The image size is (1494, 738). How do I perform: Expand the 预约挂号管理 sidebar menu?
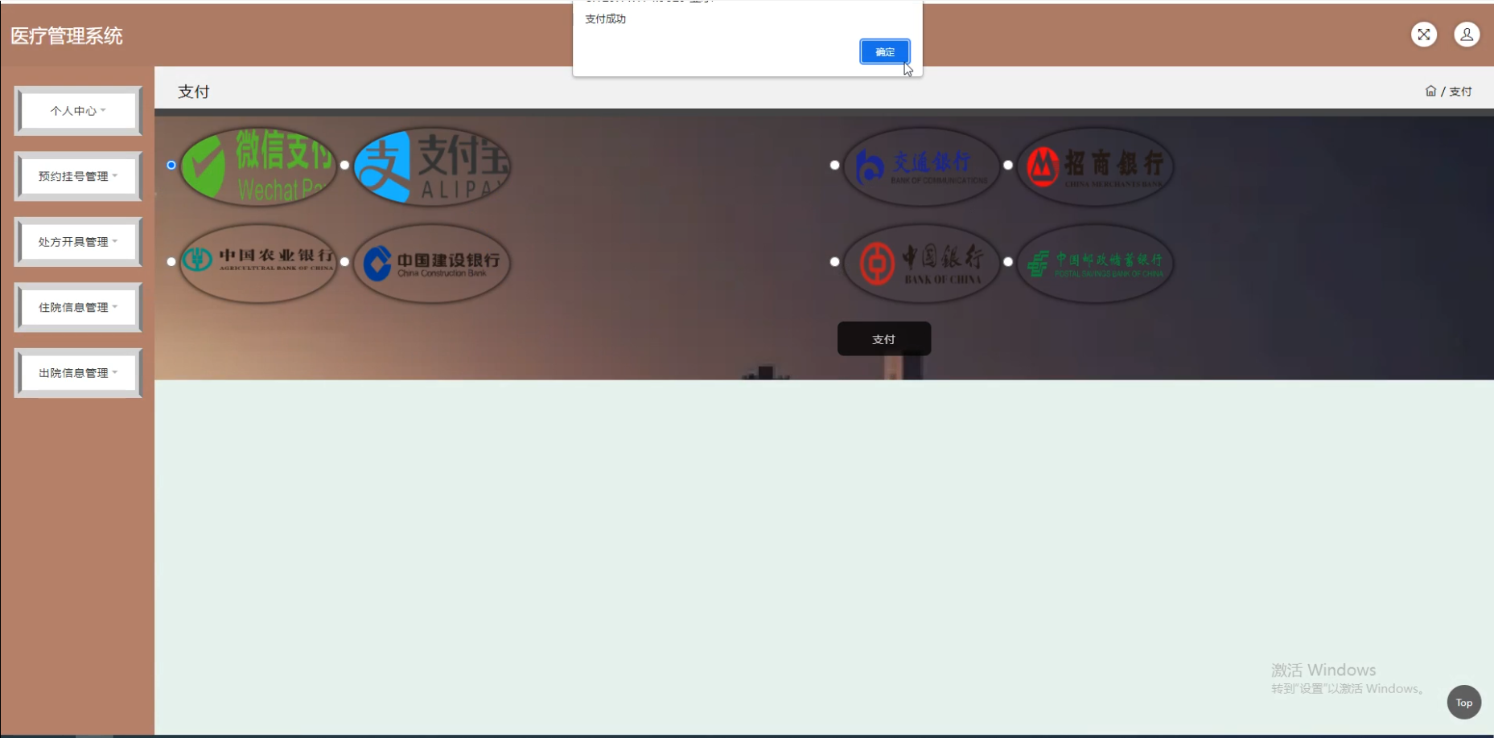coord(78,176)
